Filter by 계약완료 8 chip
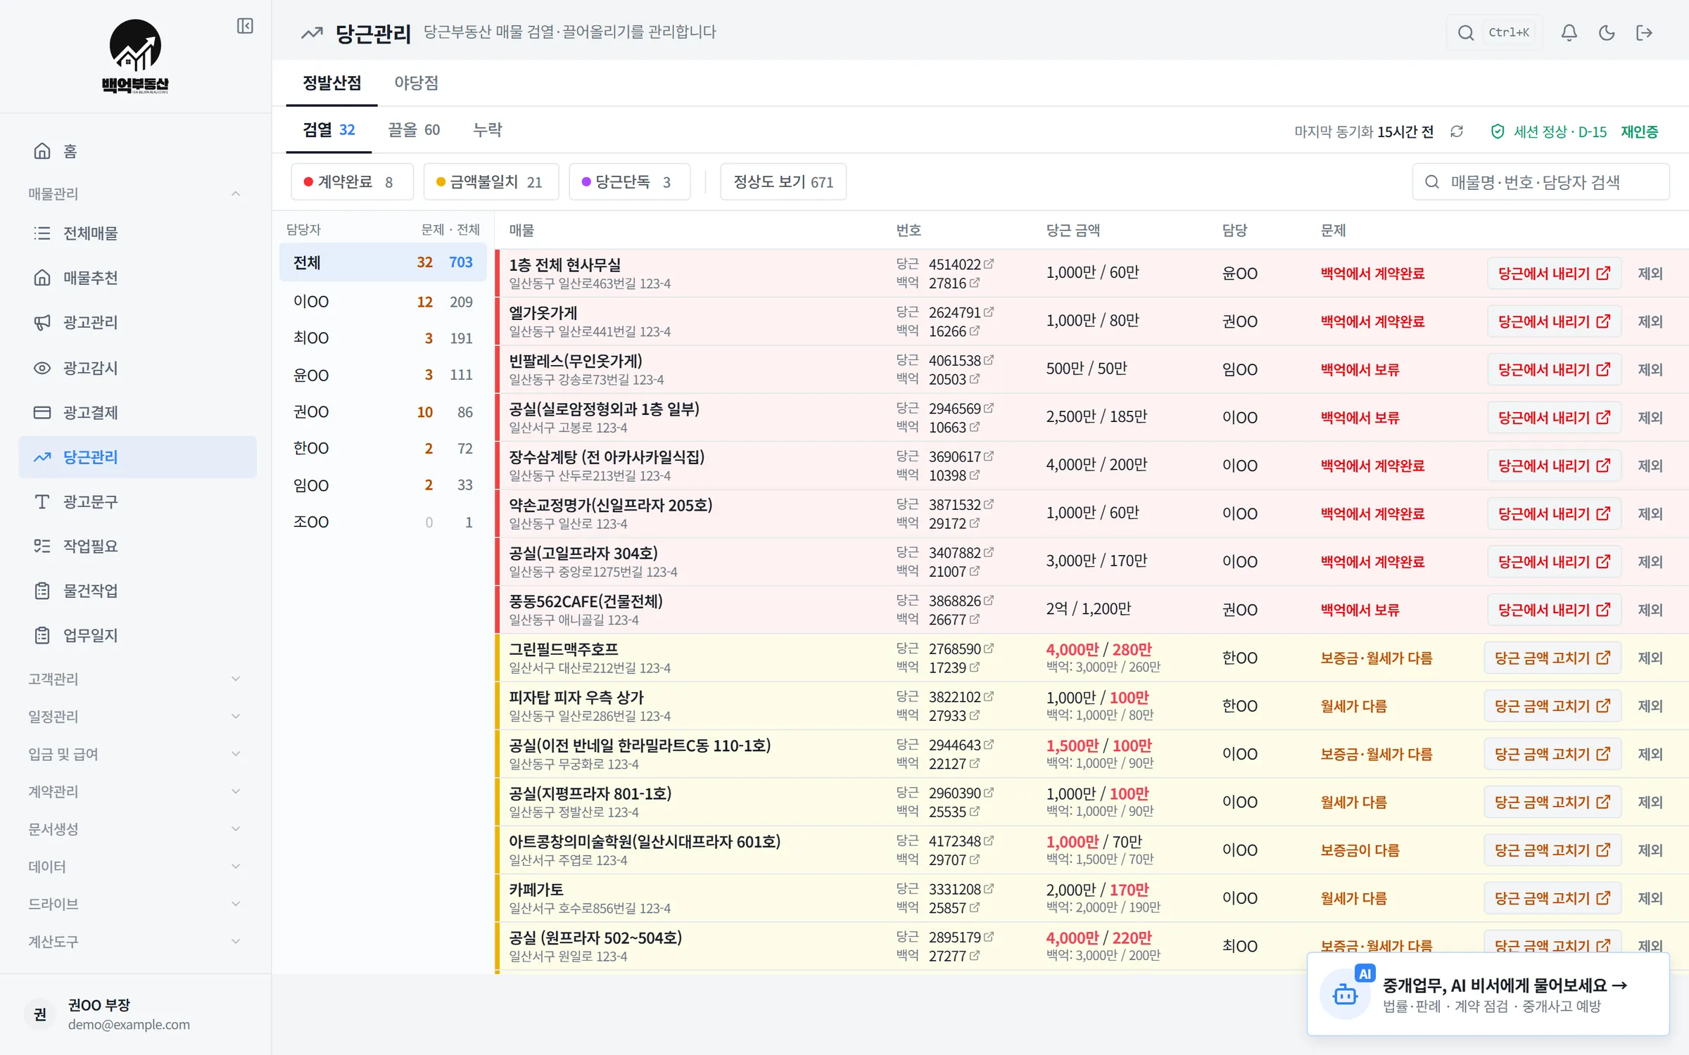This screenshot has height=1055, width=1689. tap(352, 182)
